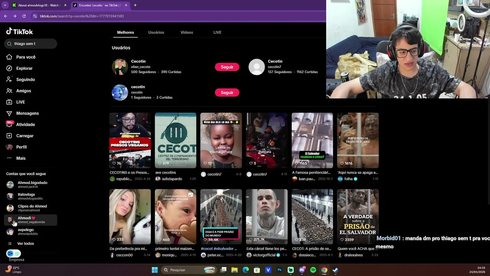The image size is (490, 276).
Task: Expand the Mais menu
Action: click(x=21, y=158)
